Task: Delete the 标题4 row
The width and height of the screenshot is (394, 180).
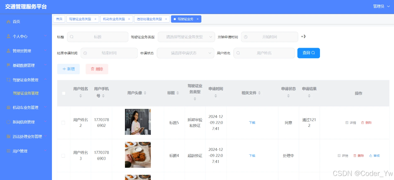Action: click(358, 156)
